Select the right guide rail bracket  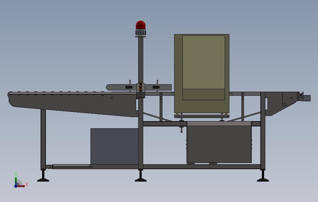point(156,87)
